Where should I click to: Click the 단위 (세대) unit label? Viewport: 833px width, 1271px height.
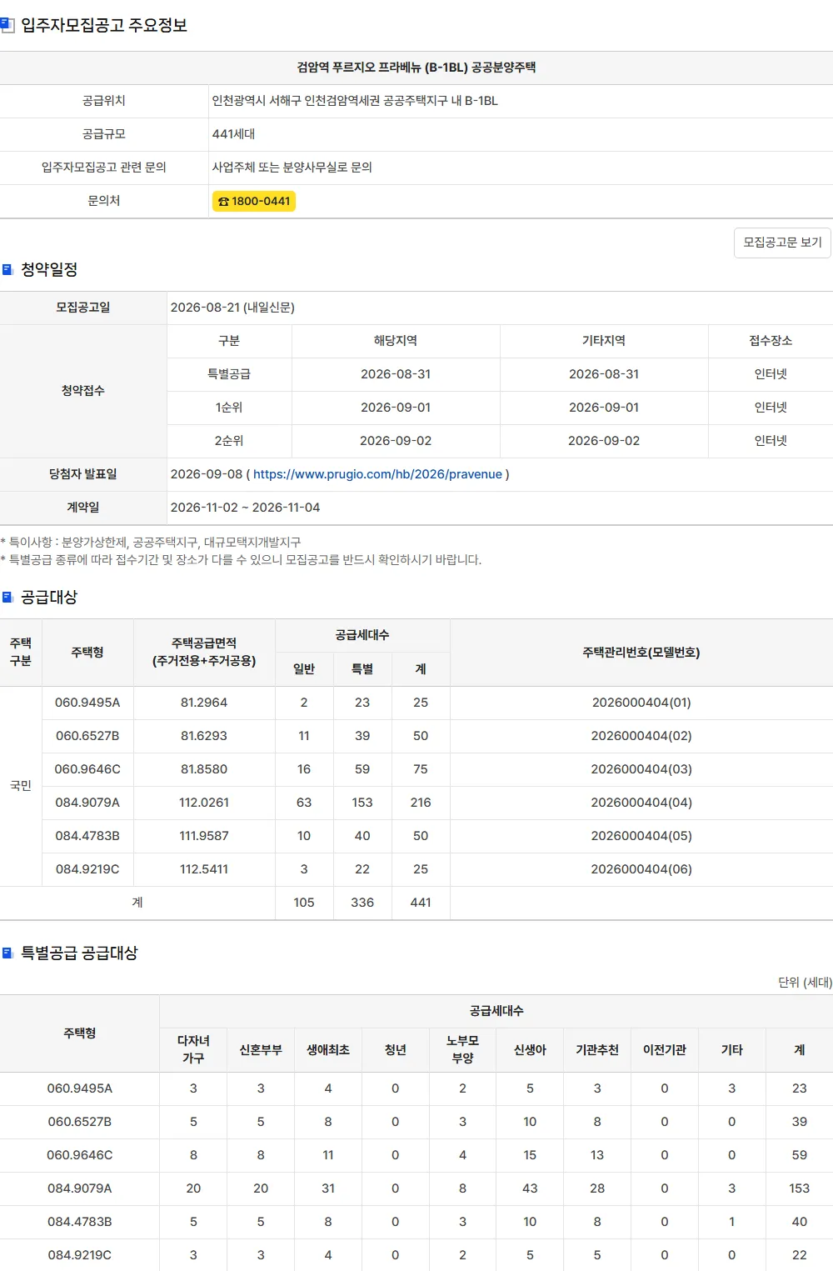(x=805, y=983)
